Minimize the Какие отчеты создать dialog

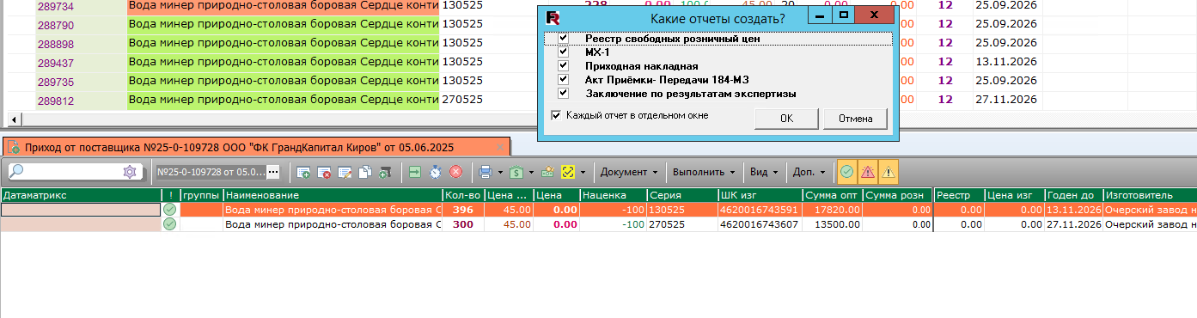(821, 15)
